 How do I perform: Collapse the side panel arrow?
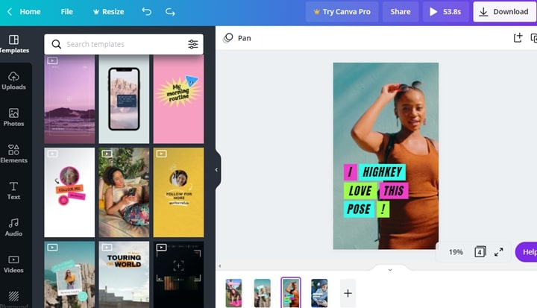click(216, 169)
